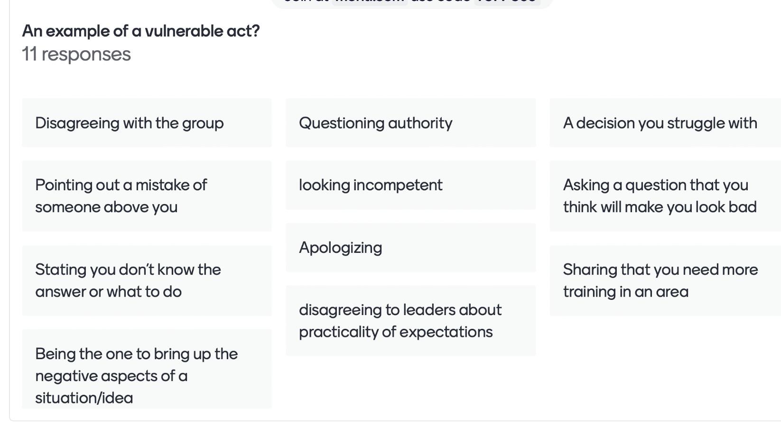Image resolution: width=781 pixels, height=428 pixels.
Task: Select "Asking a question that you think" card
Action: (x=665, y=196)
